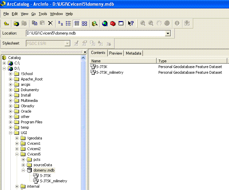Image resolution: width=229 pixels, height=190 pixels.
Task: Open the File menu
Action: (6, 14)
